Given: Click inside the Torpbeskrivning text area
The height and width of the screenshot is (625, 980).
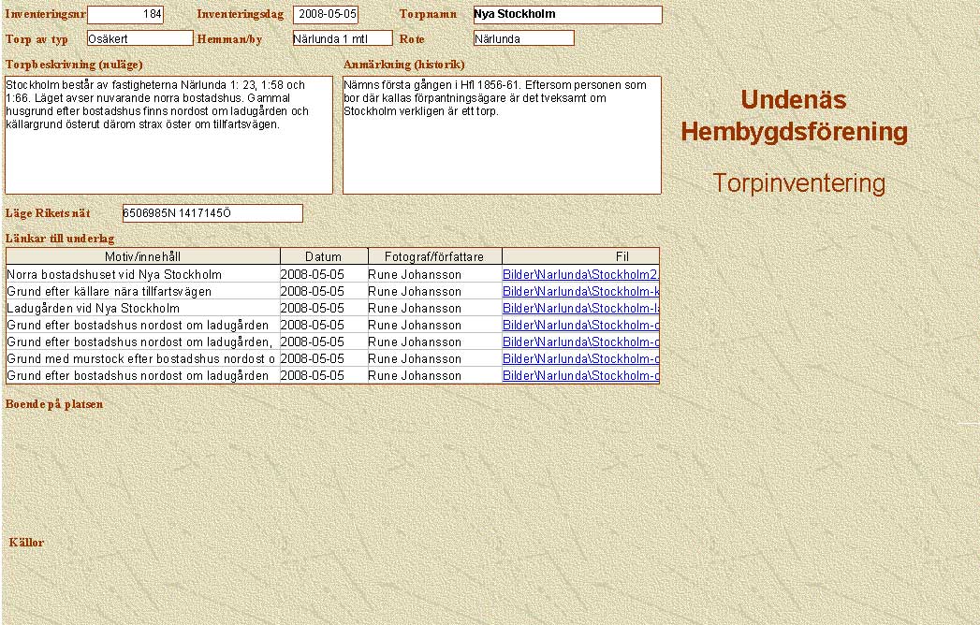Looking at the screenshot, I should pyautogui.click(x=168, y=135).
